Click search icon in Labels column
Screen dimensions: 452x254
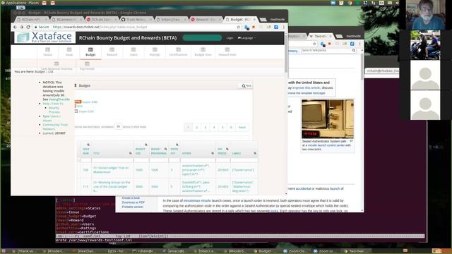[255, 153]
